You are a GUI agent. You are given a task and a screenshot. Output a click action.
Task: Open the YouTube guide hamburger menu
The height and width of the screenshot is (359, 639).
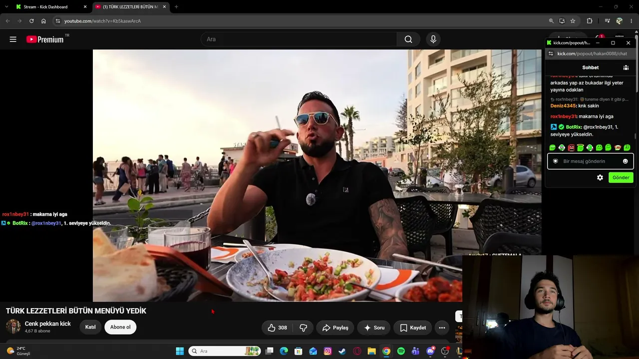coord(13,39)
